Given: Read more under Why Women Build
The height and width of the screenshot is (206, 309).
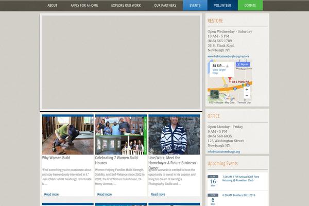Looking at the screenshot, I should (x=51, y=194).
